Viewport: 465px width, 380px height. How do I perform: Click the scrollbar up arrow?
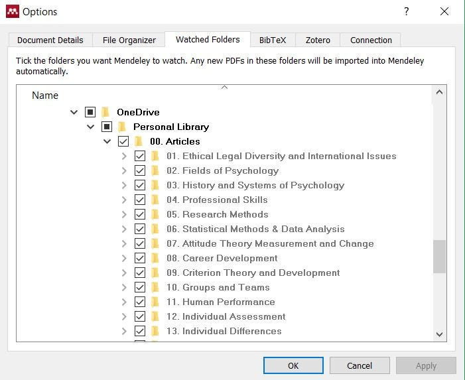[440, 92]
